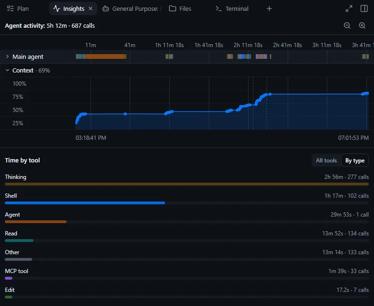Collapse the Context section

(8, 70)
